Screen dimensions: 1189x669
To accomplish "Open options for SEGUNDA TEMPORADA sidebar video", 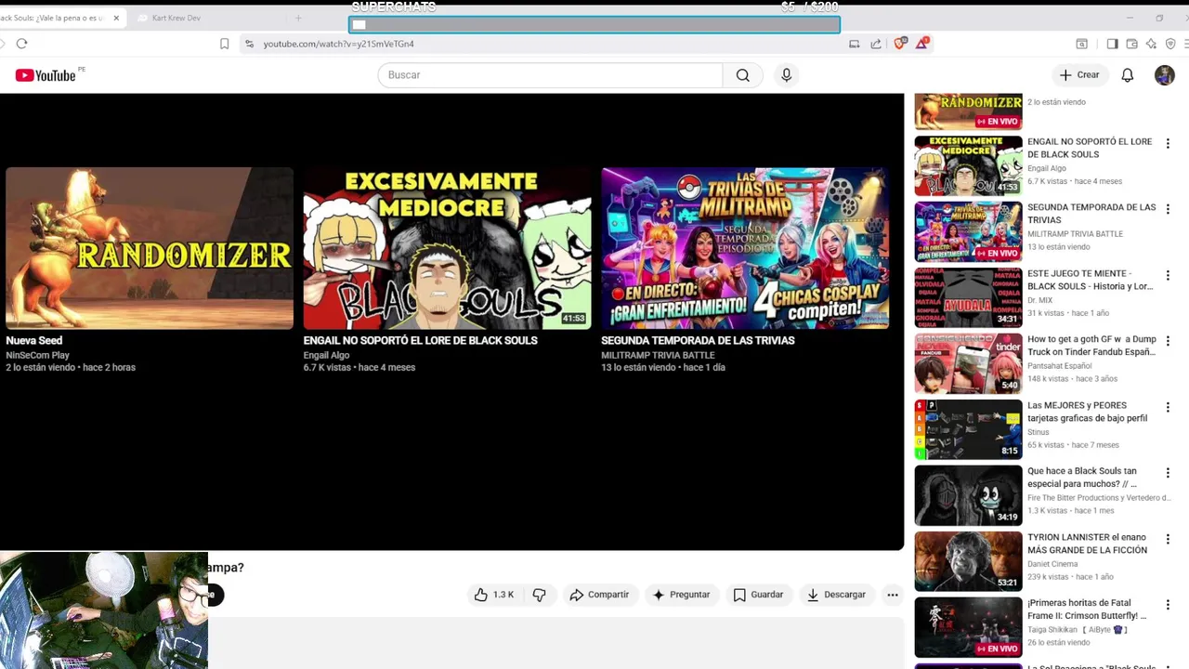I will (x=1168, y=210).
